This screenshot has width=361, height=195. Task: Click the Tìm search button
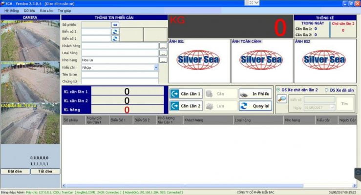(345, 104)
